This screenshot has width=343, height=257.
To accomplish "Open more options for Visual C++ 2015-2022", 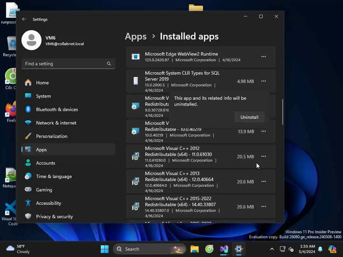I will tap(264, 207).
